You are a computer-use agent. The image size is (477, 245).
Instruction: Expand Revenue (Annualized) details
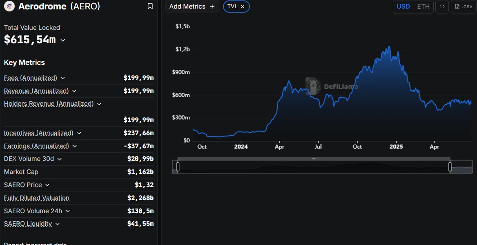[74, 91]
